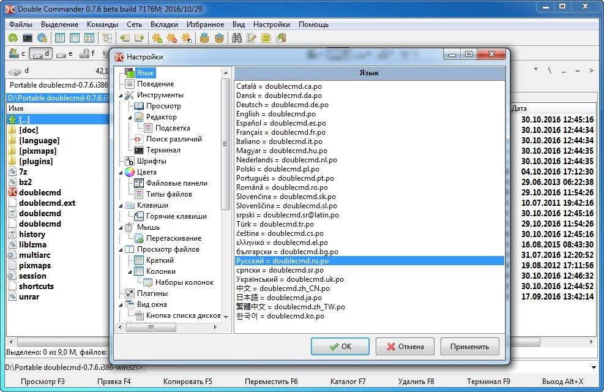Image resolution: width=604 pixels, height=392 pixels.
Task: Collapse the Вид окна tree node
Action: click(121, 304)
